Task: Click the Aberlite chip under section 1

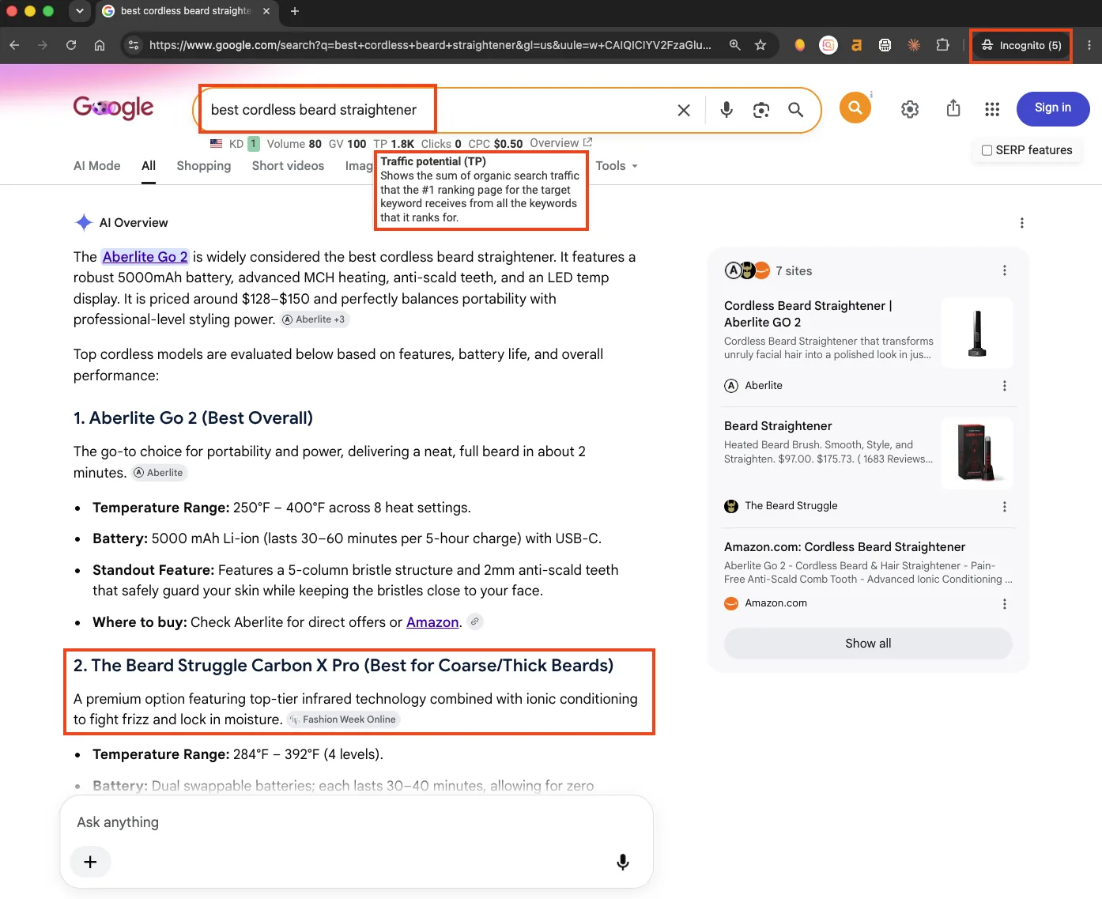Action: (x=159, y=473)
